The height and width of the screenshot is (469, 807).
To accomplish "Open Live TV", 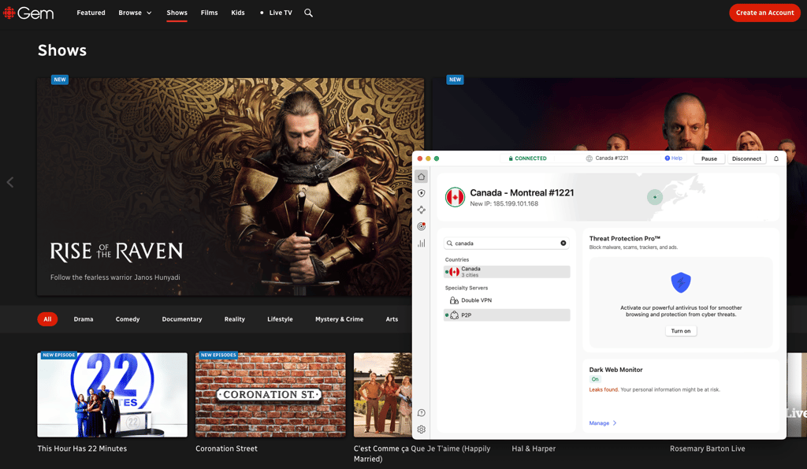I will point(276,13).
